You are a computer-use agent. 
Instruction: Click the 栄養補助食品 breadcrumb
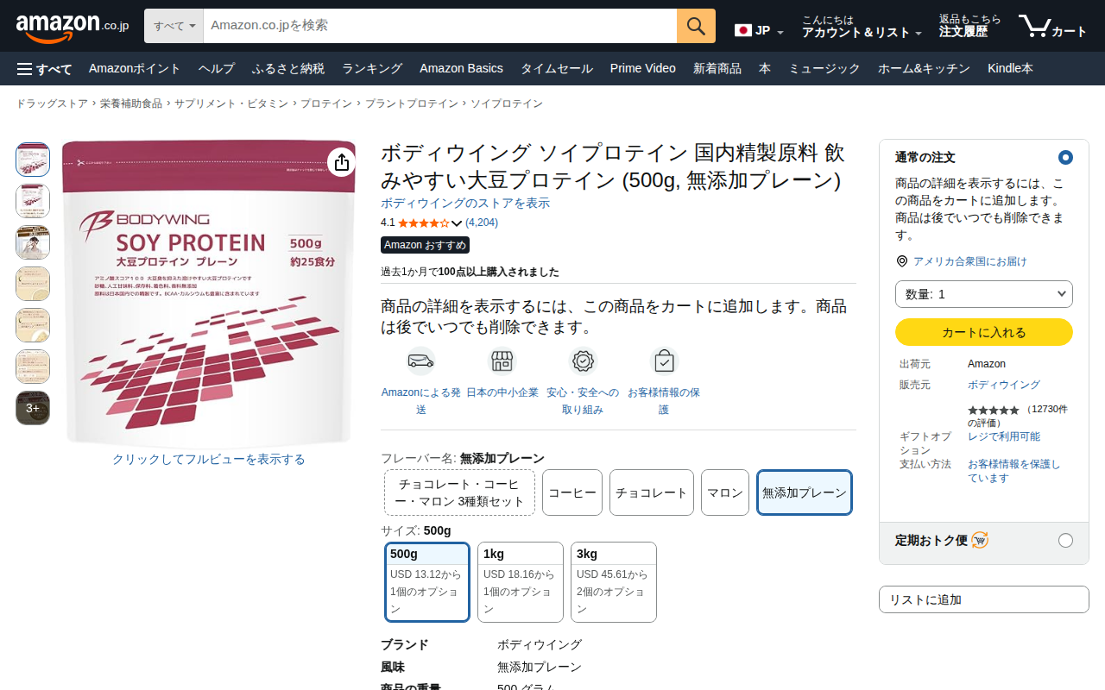click(131, 103)
